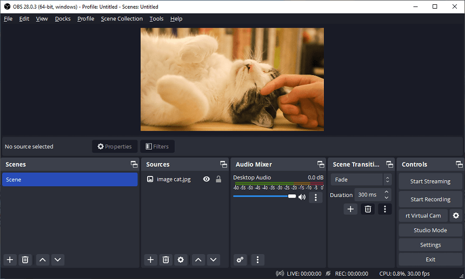
Task: Add a new source with plus icon
Action: tap(150, 260)
